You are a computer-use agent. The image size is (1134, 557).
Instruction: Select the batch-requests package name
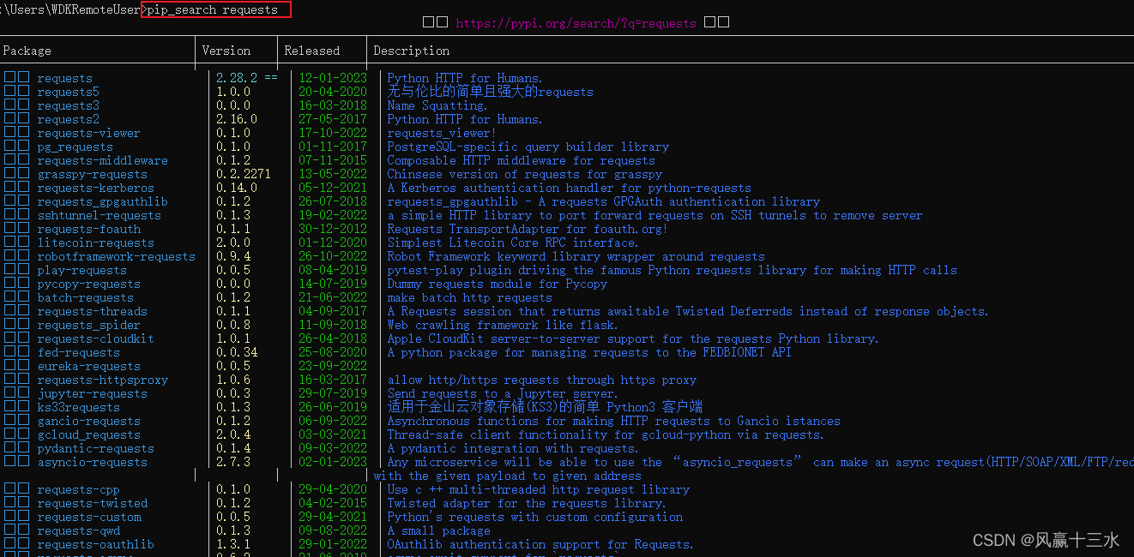(x=85, y=297)
